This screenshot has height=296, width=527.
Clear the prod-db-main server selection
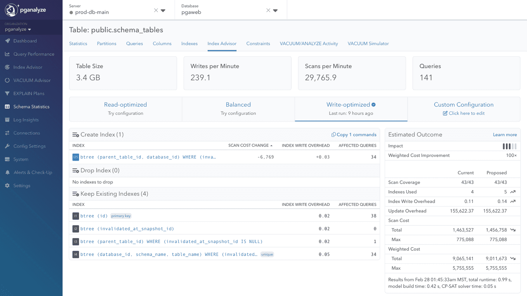156,10
